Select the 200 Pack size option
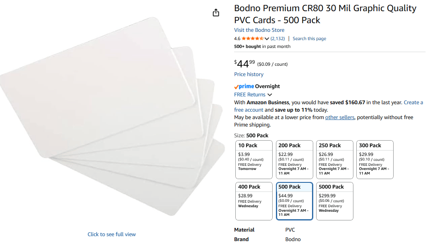This screenshot has height=244, width=428. [294, 159]
